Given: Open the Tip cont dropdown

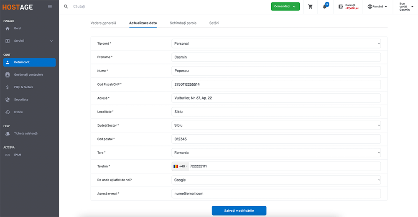Looking at the screenshot, I should (276, 43).
